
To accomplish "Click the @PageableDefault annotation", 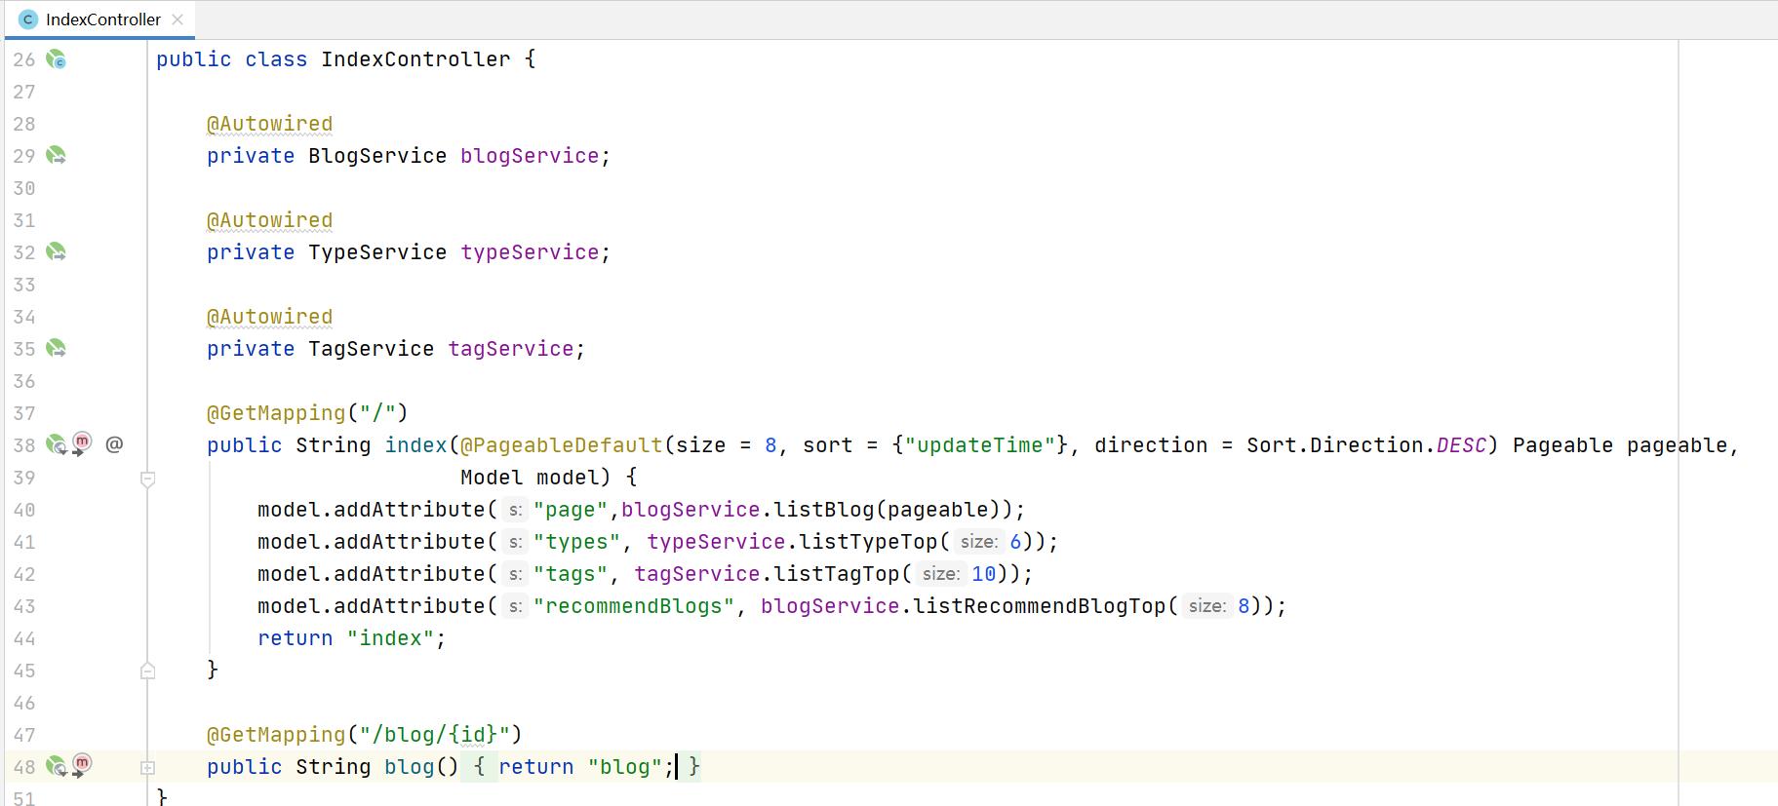I will click(561, 445).
